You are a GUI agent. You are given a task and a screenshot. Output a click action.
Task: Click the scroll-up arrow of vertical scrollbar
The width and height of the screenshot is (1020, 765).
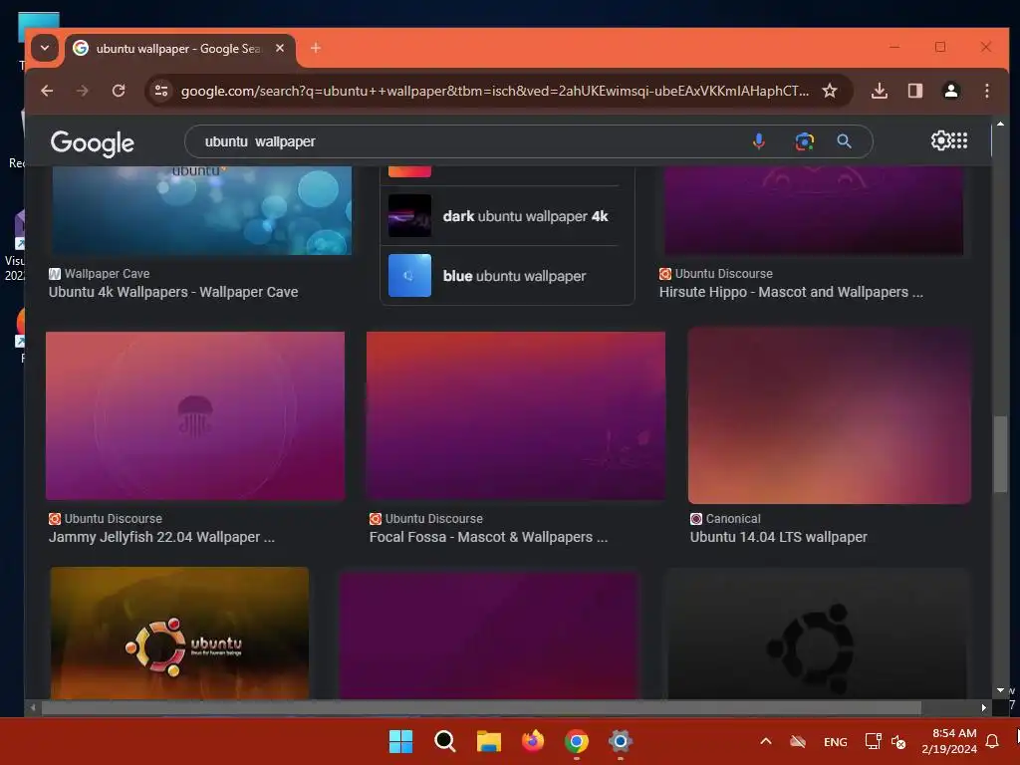tap(1000, 124)
